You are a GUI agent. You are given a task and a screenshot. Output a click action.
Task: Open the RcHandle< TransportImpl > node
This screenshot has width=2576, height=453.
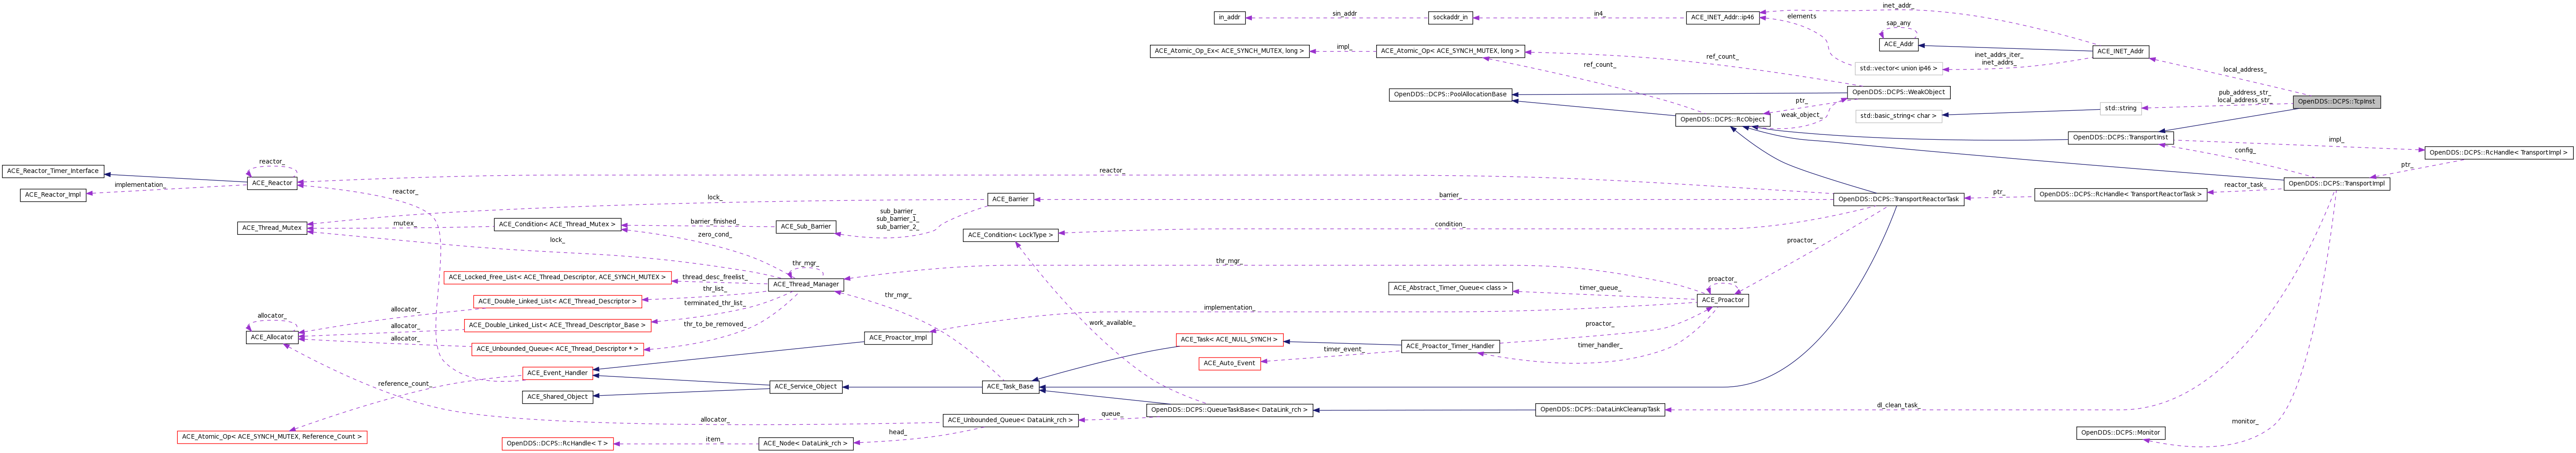(x=2497, y=153)
